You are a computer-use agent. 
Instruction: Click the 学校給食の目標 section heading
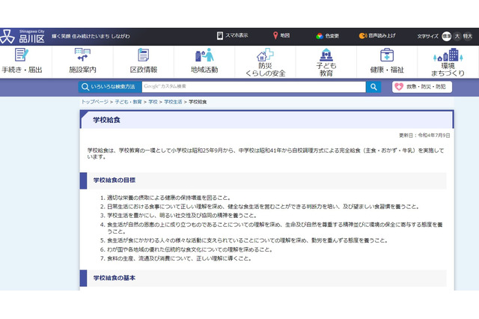[115, 180]
